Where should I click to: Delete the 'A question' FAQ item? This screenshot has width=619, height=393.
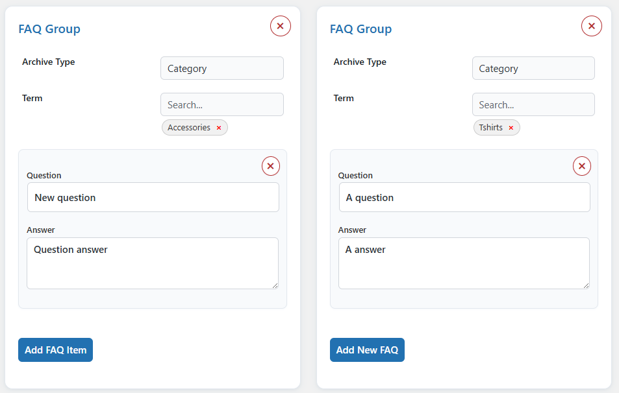point(582,166)
